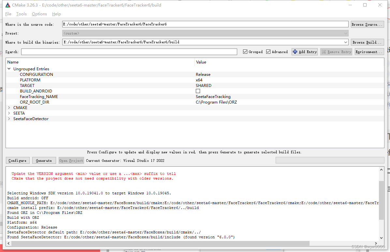Open the build binaries path dropdown
This screenshot has height=252, width=390.
345,42
